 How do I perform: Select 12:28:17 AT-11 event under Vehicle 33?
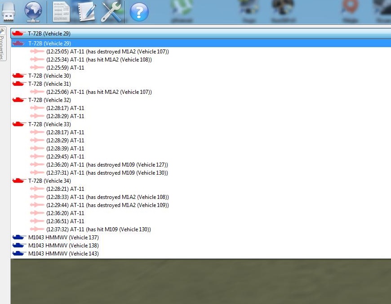(x=65, y=132)
